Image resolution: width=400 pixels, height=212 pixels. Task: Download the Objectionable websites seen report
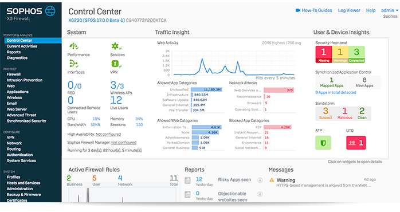point(260,194)
